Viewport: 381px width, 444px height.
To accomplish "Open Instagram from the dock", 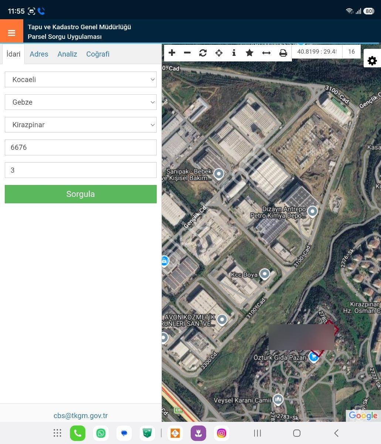I will pyautogui.click(x=221, y=433).
